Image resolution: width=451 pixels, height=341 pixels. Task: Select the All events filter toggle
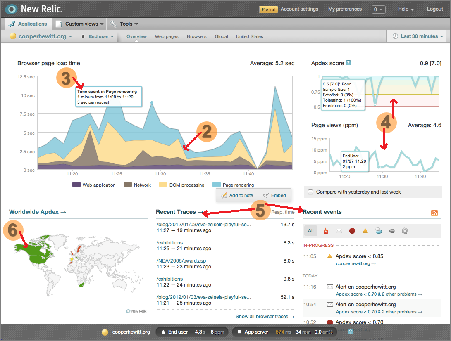[x=311, y=231]
